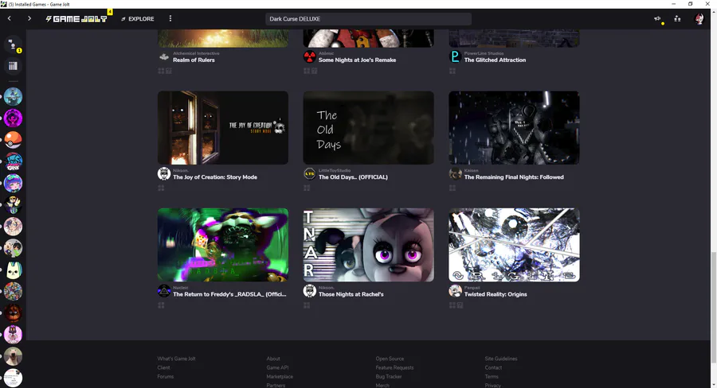Open Some Nights at Joe's Remake title
This screenshot has height=388, width=717.
point(357,60)
